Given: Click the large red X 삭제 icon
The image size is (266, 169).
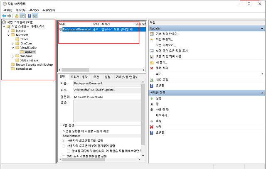Looking at the screenshot, I should (x=152, y=127).
